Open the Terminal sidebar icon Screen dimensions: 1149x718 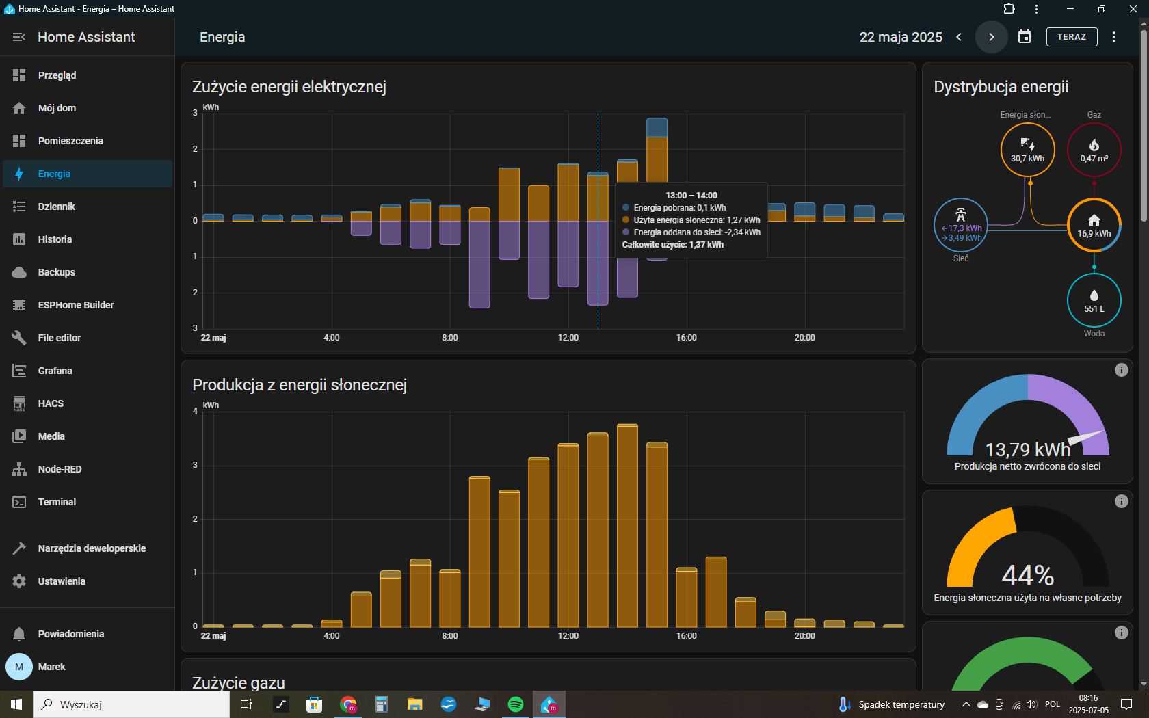(19, 502)
